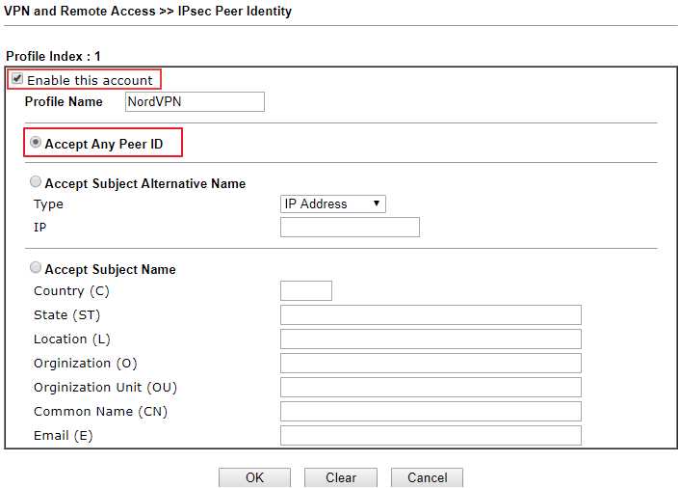Screen dimensions: 679x488
Task: Select Accept Subject Alternative Name radio button
Action: click(x=37, y=182)
